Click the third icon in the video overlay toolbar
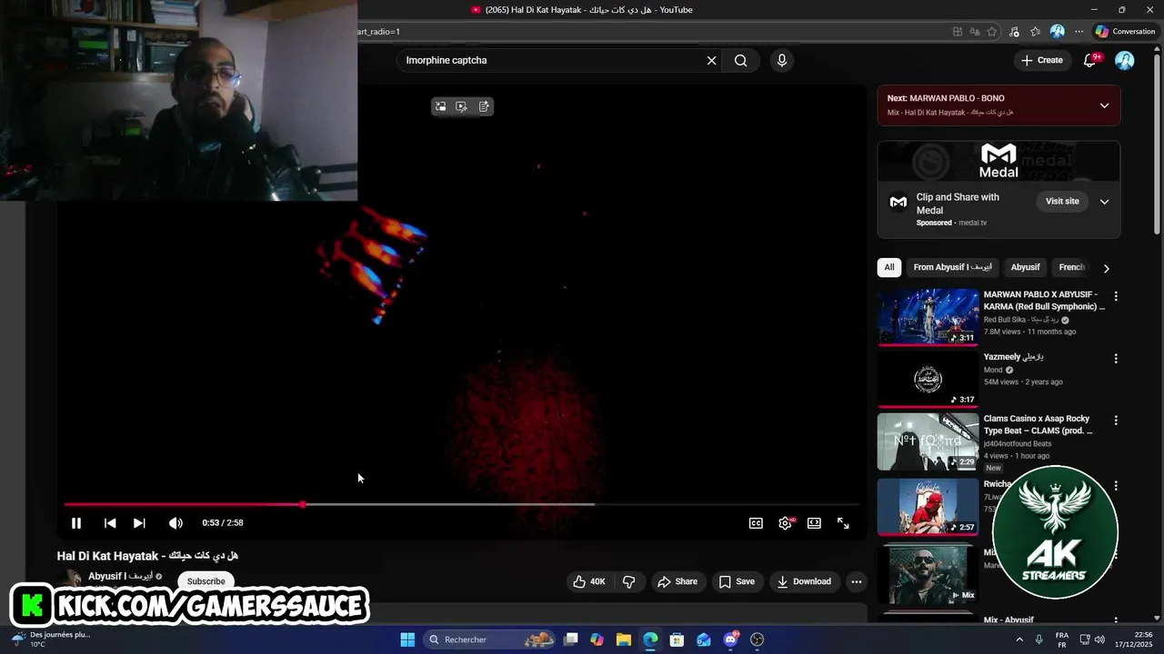 pos(484,106)
